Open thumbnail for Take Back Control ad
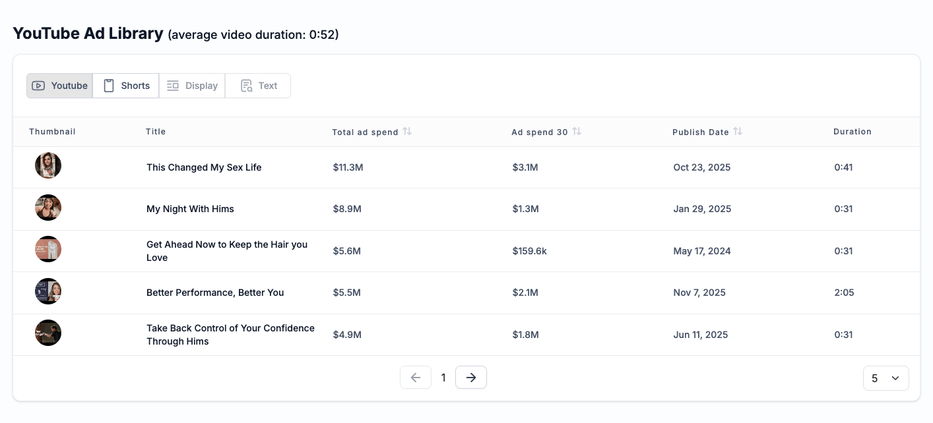The image size is (933, 423). pos(48,333)
